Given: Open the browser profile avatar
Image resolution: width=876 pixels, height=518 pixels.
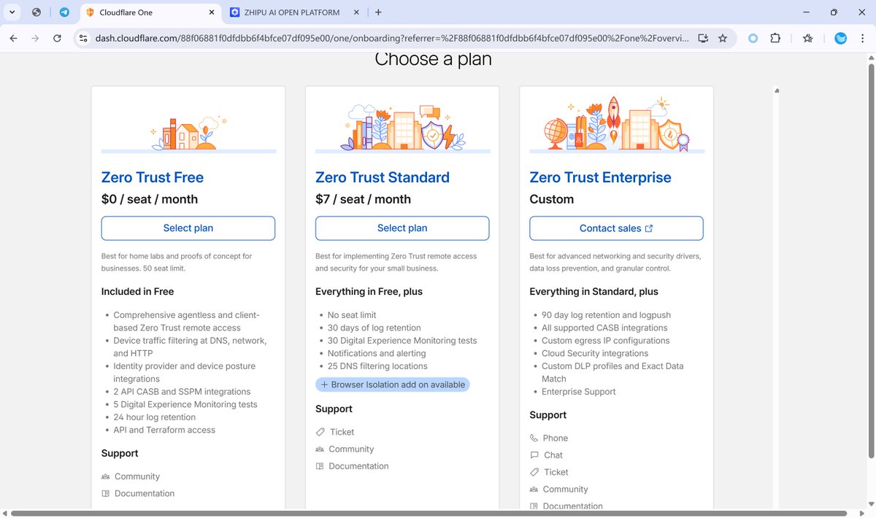Looking at the screenshot, I should 840,38.
